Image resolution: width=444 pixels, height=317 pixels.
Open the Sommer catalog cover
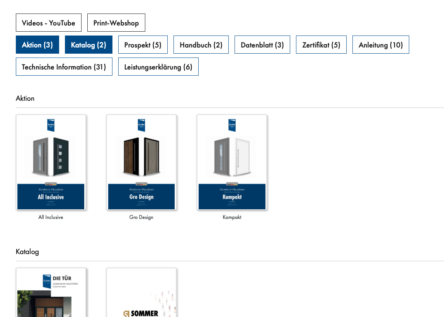(x=141, y=293)
